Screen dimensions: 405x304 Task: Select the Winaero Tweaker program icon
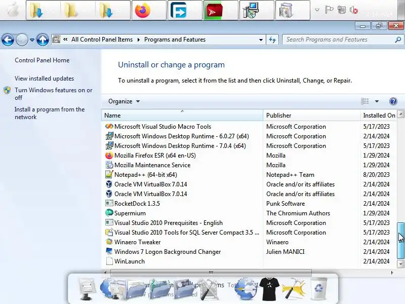tap(109, 242)
